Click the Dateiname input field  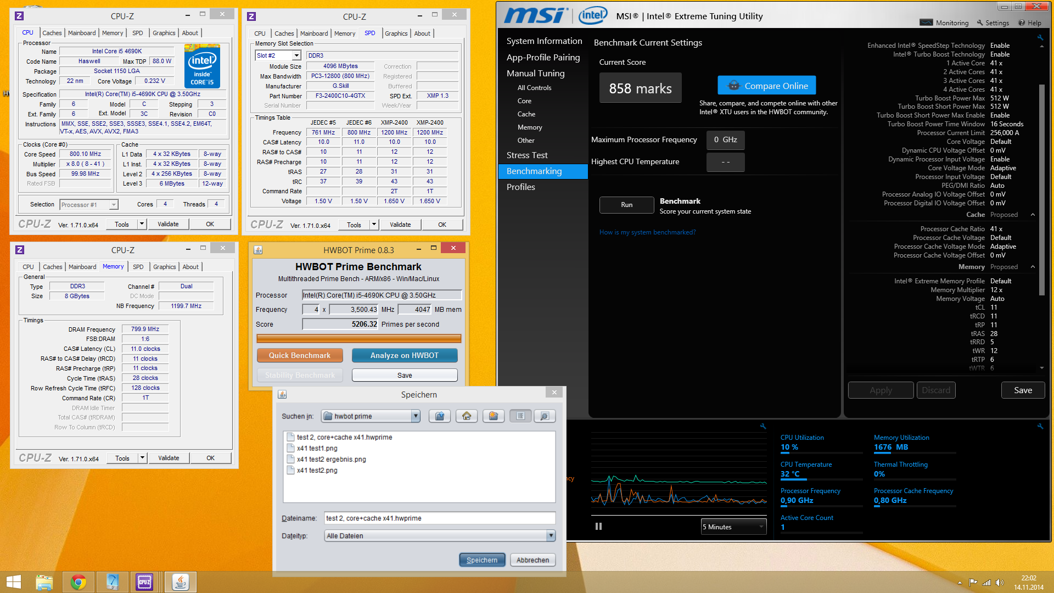click(x=439, y=518)
